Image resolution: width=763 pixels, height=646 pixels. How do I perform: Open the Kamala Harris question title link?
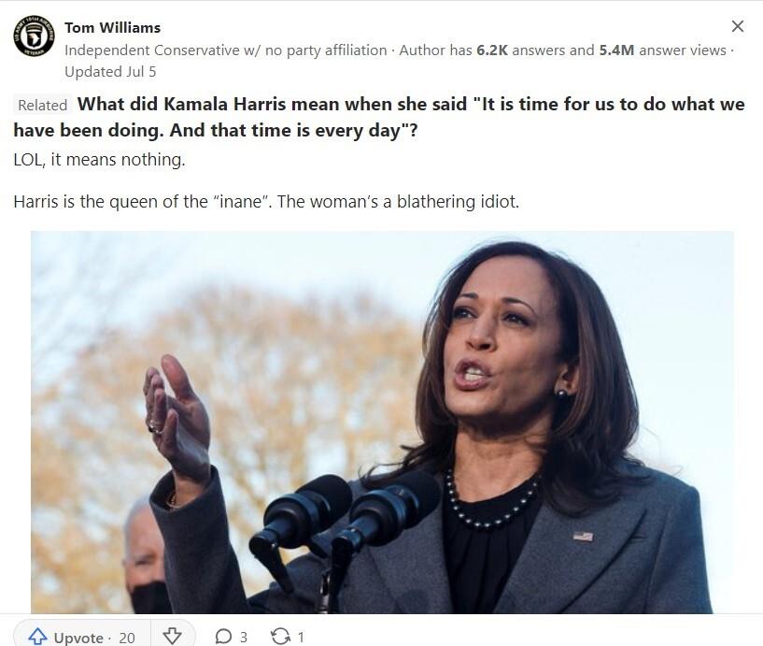point(379,118)
